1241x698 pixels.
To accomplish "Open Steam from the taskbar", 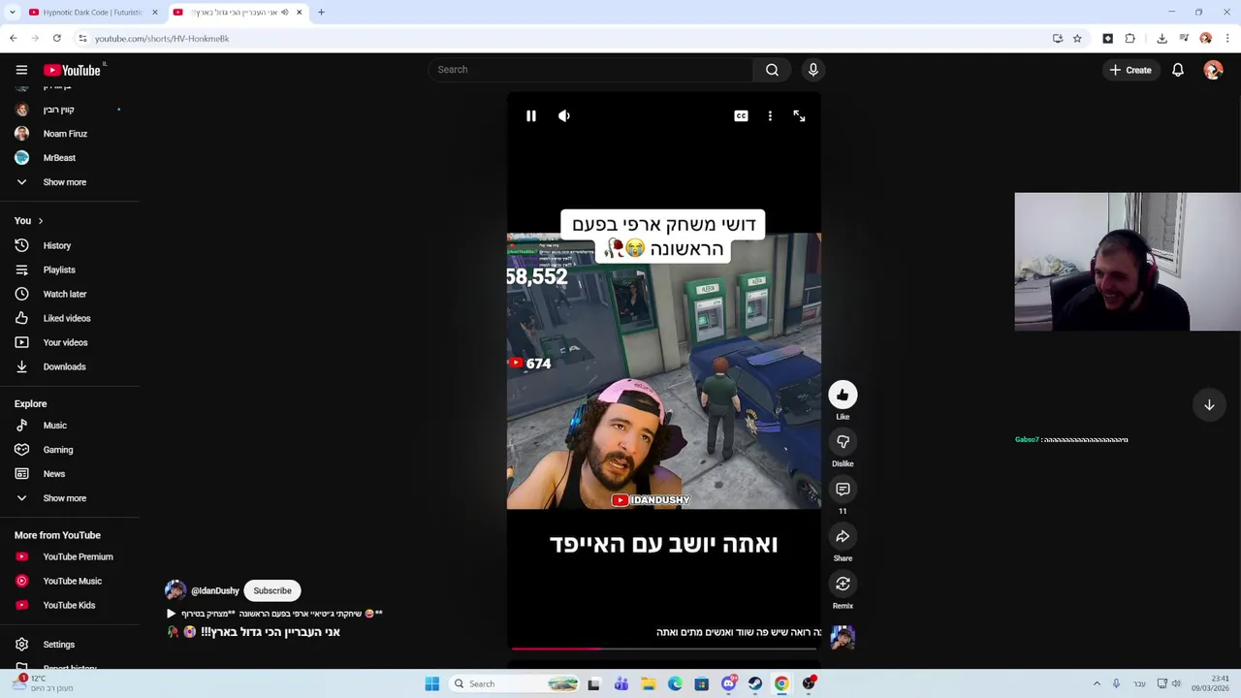I will coord(754,683).
